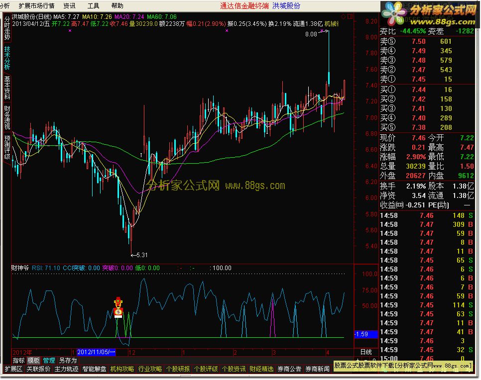Open the 个股评级 bottom tab
The height and width of the screenshot is (380, 481).
[206, 369]
